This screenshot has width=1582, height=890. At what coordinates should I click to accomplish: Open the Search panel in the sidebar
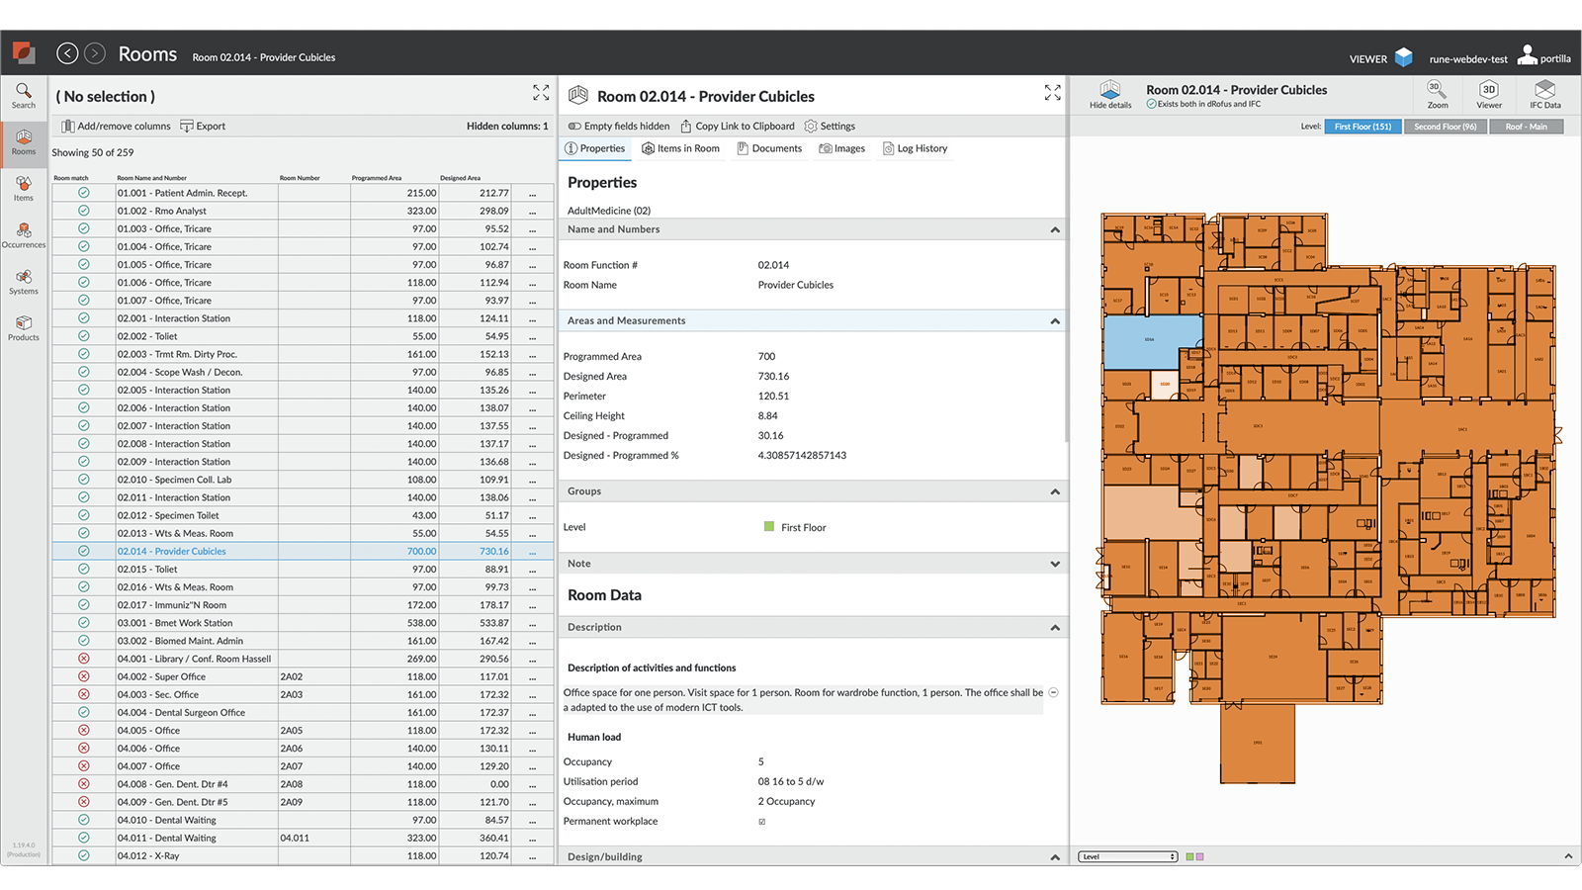pos(23,94)
